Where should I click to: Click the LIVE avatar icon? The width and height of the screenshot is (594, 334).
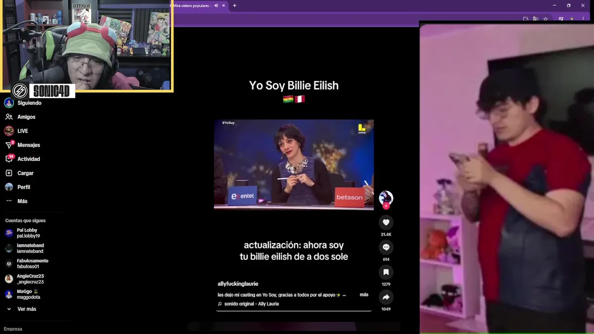tap(9, 131)
